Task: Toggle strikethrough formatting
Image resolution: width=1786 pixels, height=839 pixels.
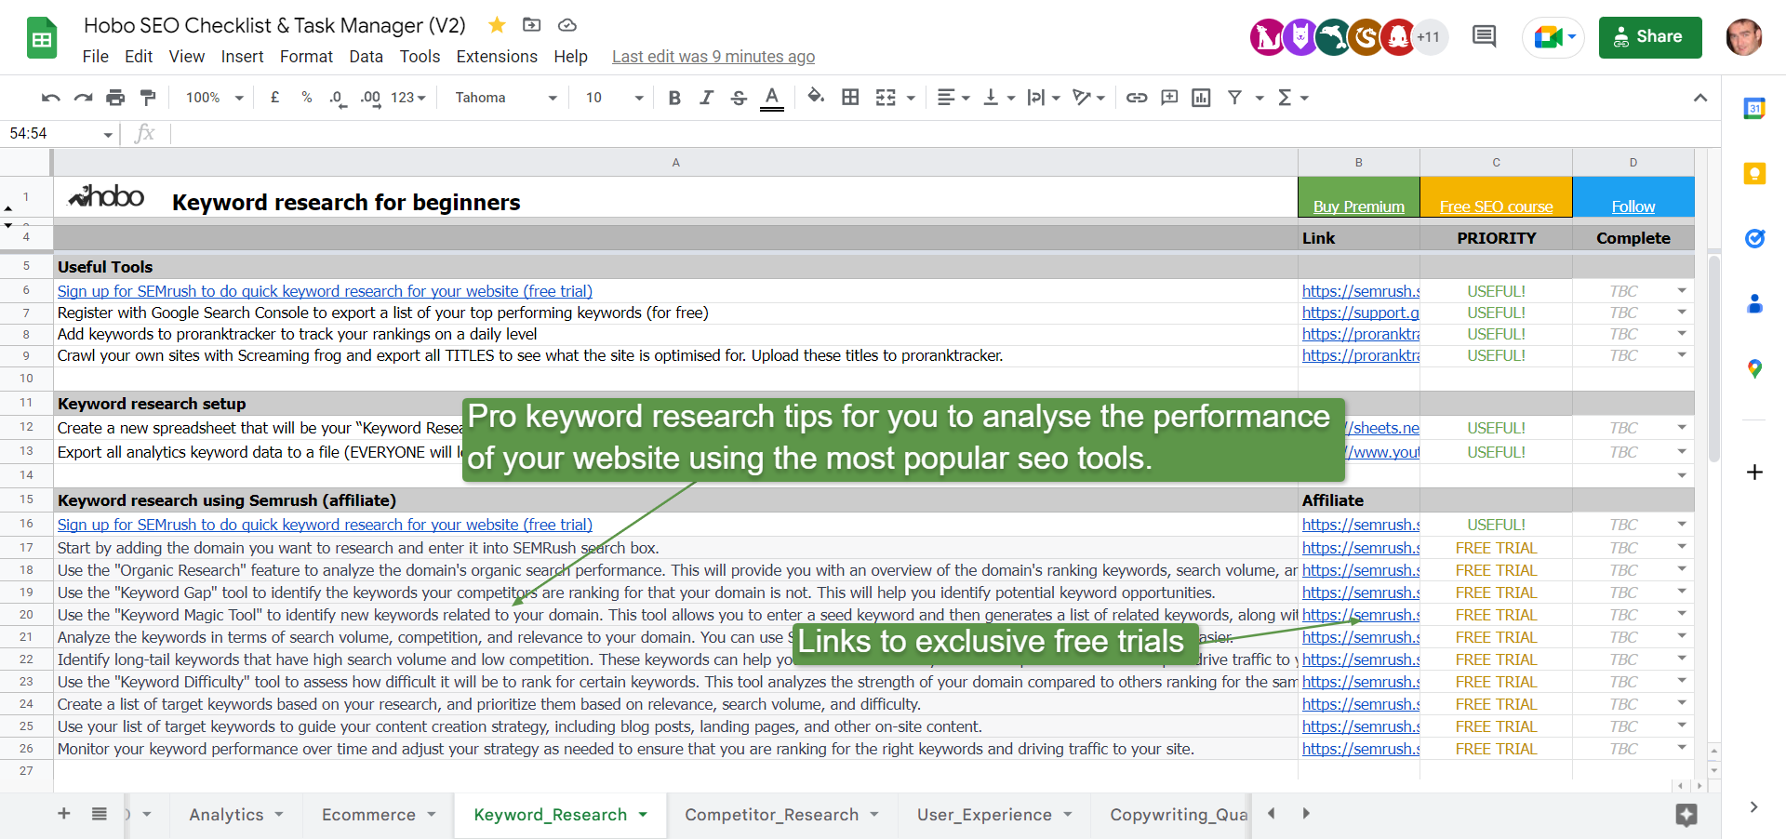Action: tap(739, 98)
